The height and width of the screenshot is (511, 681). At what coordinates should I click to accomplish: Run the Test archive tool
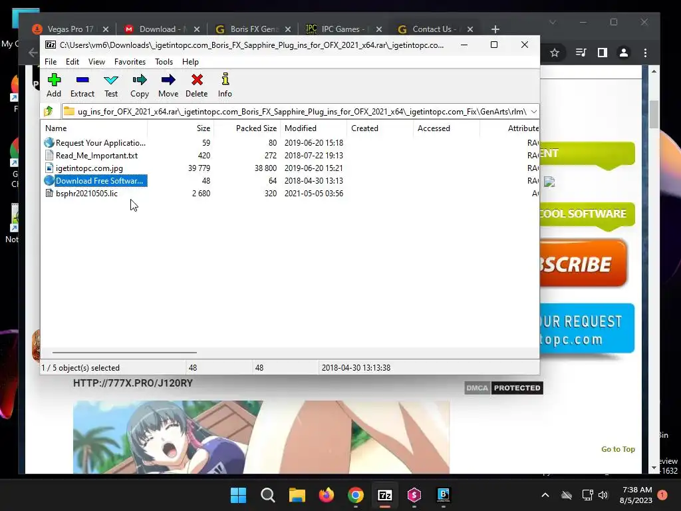click(111, 85)
